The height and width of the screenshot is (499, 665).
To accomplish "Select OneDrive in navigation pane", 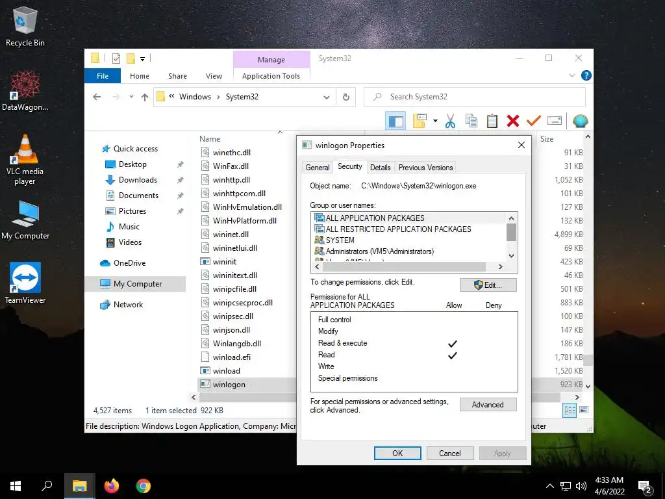I will tap(129, 263).
